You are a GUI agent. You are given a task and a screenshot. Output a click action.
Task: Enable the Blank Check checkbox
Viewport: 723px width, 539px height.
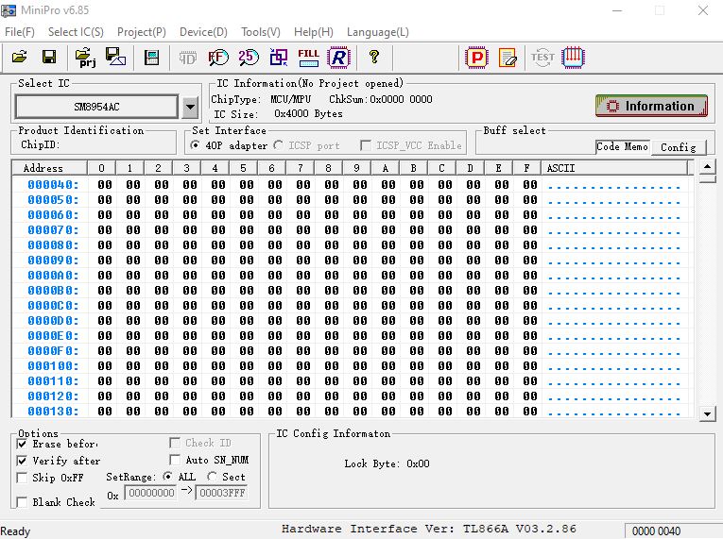point(22,501)
